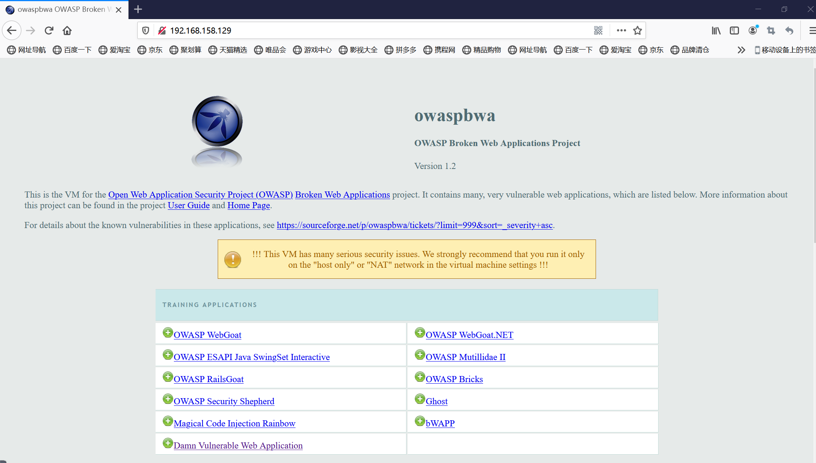Open the OWASP WebGoat.NET link

[x=469, y=335]
